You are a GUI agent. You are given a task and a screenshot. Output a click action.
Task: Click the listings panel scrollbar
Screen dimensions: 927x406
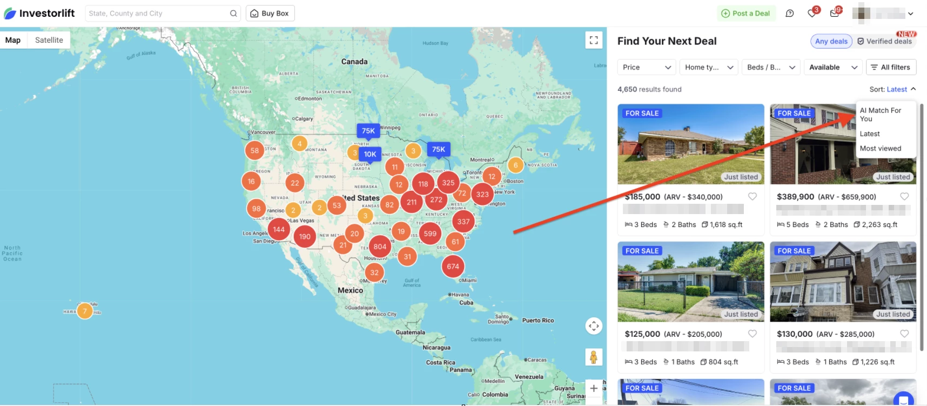pyautogui.click(x=922, y=227)
